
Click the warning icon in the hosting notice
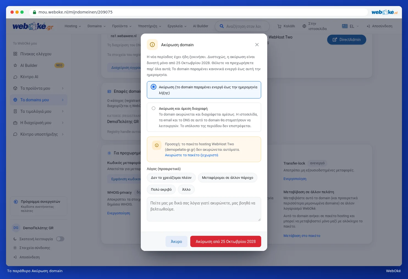point(157,145)
